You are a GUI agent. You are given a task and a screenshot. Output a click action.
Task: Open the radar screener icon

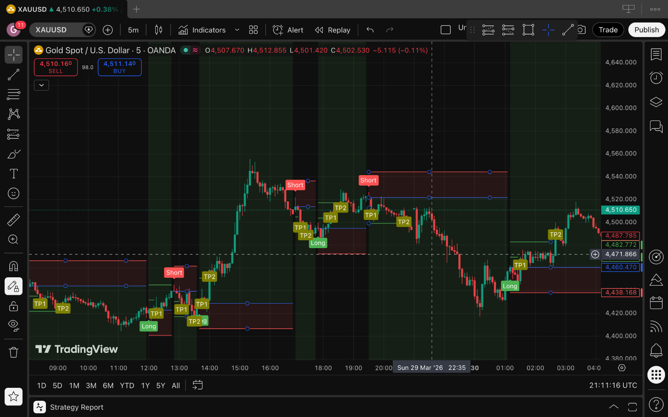click(x=656, y=257)
